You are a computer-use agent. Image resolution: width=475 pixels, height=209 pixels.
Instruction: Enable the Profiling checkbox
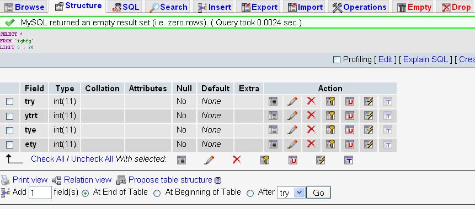point(337,60)
